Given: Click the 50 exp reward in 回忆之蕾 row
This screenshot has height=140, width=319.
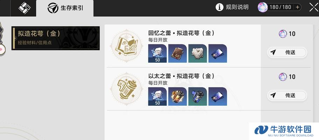Looking at the screenshot, I should point(157,53).
